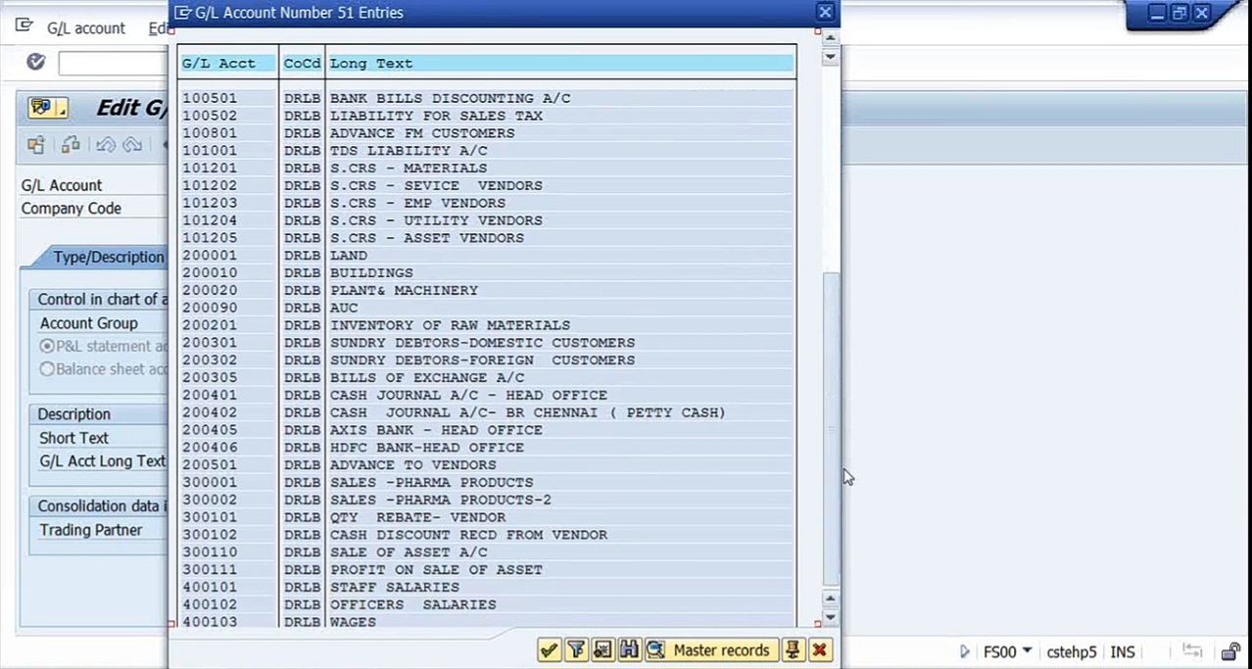Cancel the dialog with the red X icon
This screenshot has width=1252, height=669.
[820, 650]
